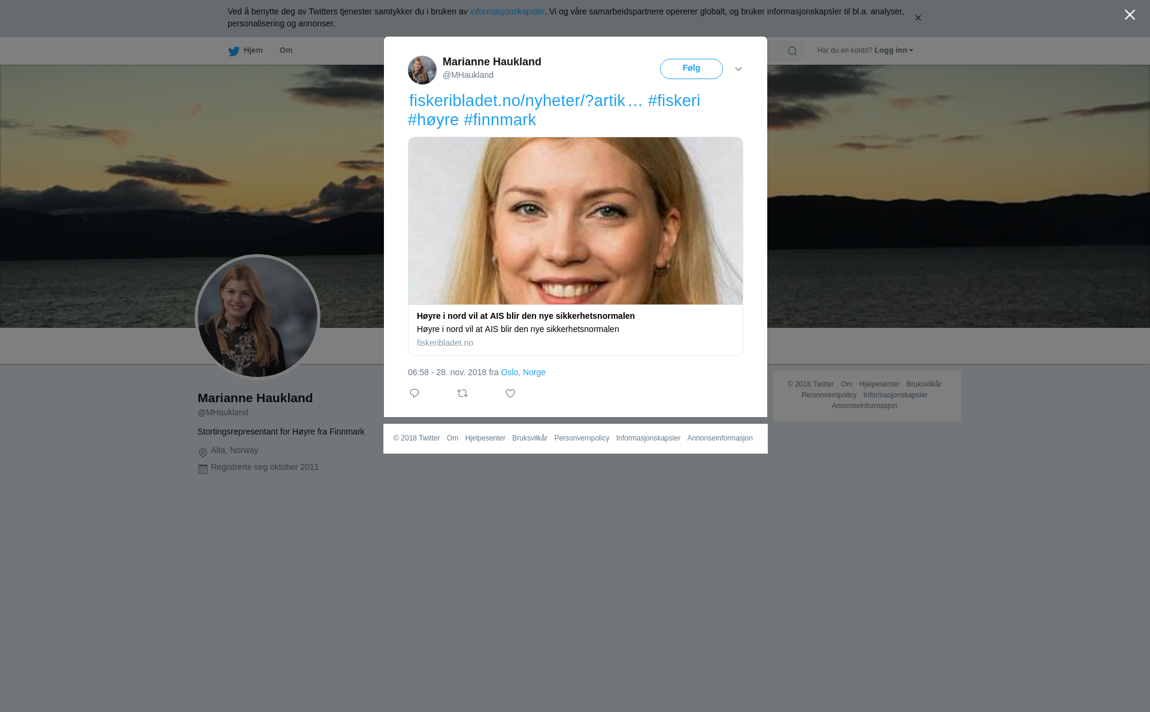Click the #fiskeri hashtag
Screen dimensions: 1150x712
tap(674, 101)
